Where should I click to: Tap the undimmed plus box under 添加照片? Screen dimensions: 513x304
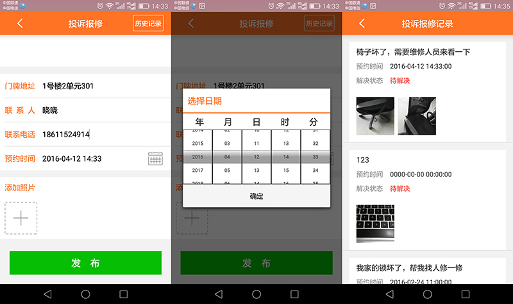(x=21, y=218)
